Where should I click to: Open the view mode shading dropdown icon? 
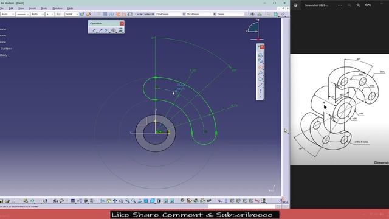pos(159,201)
